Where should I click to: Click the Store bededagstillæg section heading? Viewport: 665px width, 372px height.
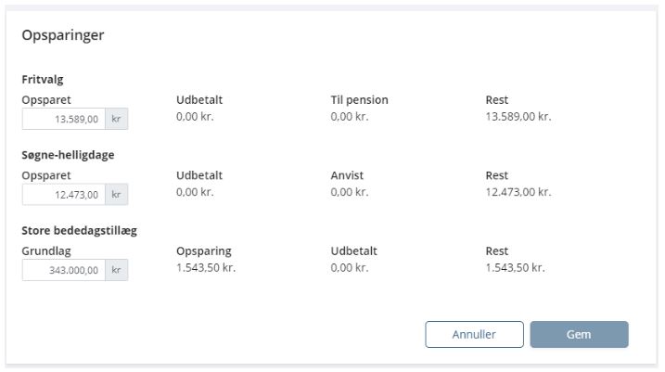(x=80, y=230)
